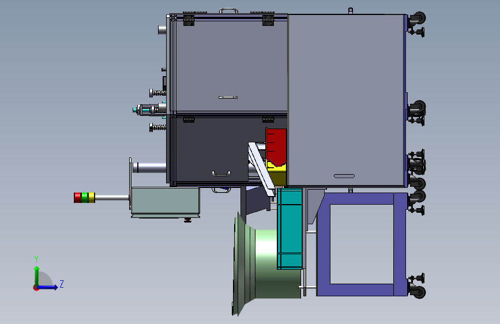Image resolution: width=500 pixels, height=324 pixels.
Task: Select the red hopper part
Action: coord(276,146)
